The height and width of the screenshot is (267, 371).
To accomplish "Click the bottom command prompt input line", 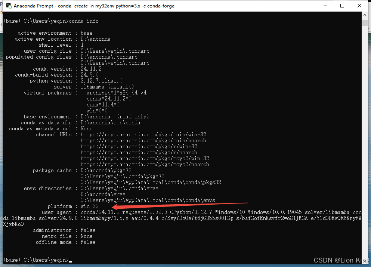I will tap(38, 260).
